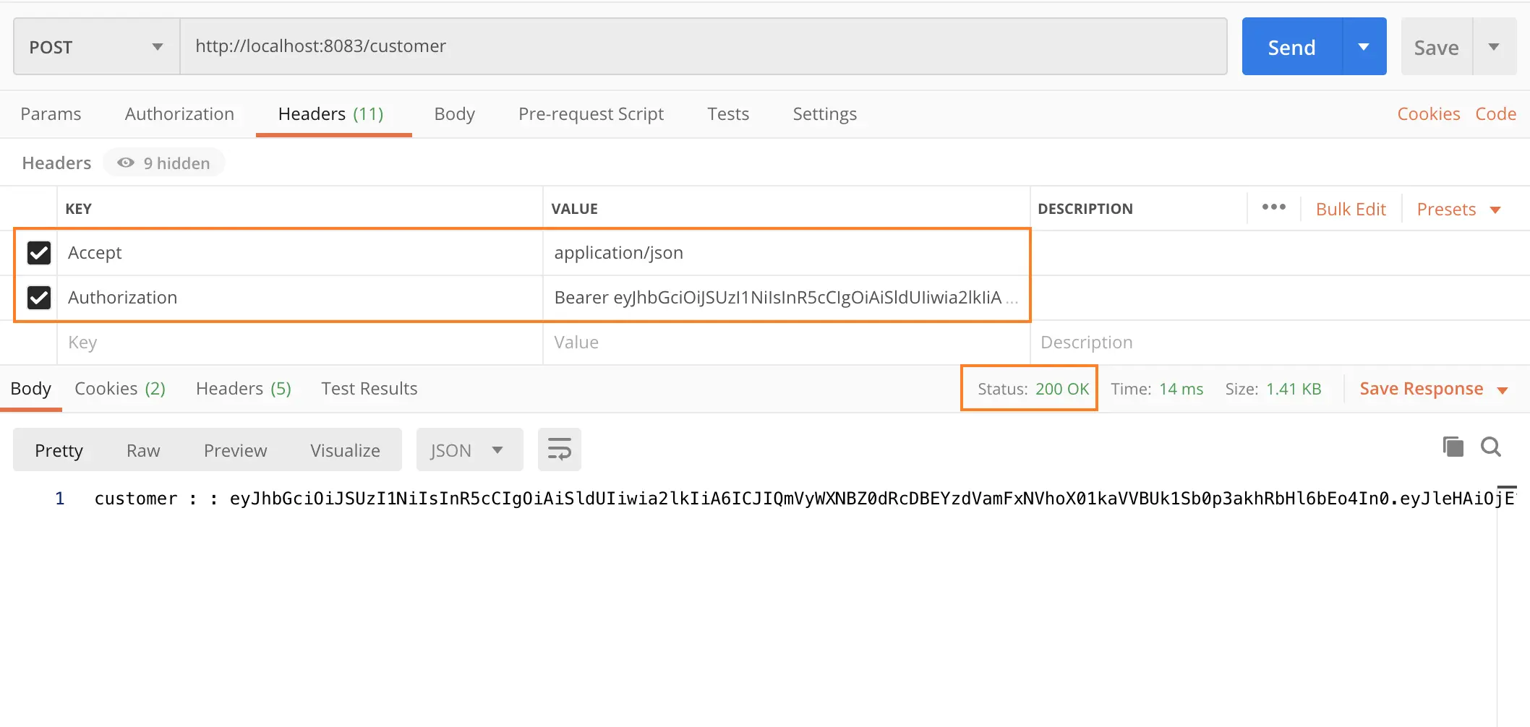Switch to the Body request tab

tap(454, 113)
